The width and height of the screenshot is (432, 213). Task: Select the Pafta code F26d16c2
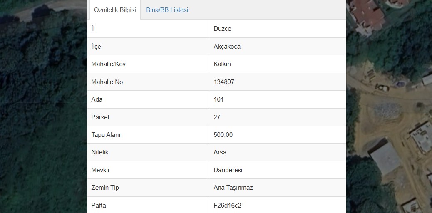tap(227, 205)
